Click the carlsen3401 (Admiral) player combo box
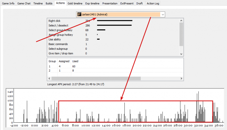This screenshot has width=227, height=130. [x=121, y=14]
